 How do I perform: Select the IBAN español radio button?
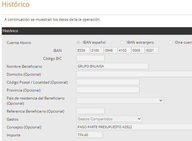78,42
